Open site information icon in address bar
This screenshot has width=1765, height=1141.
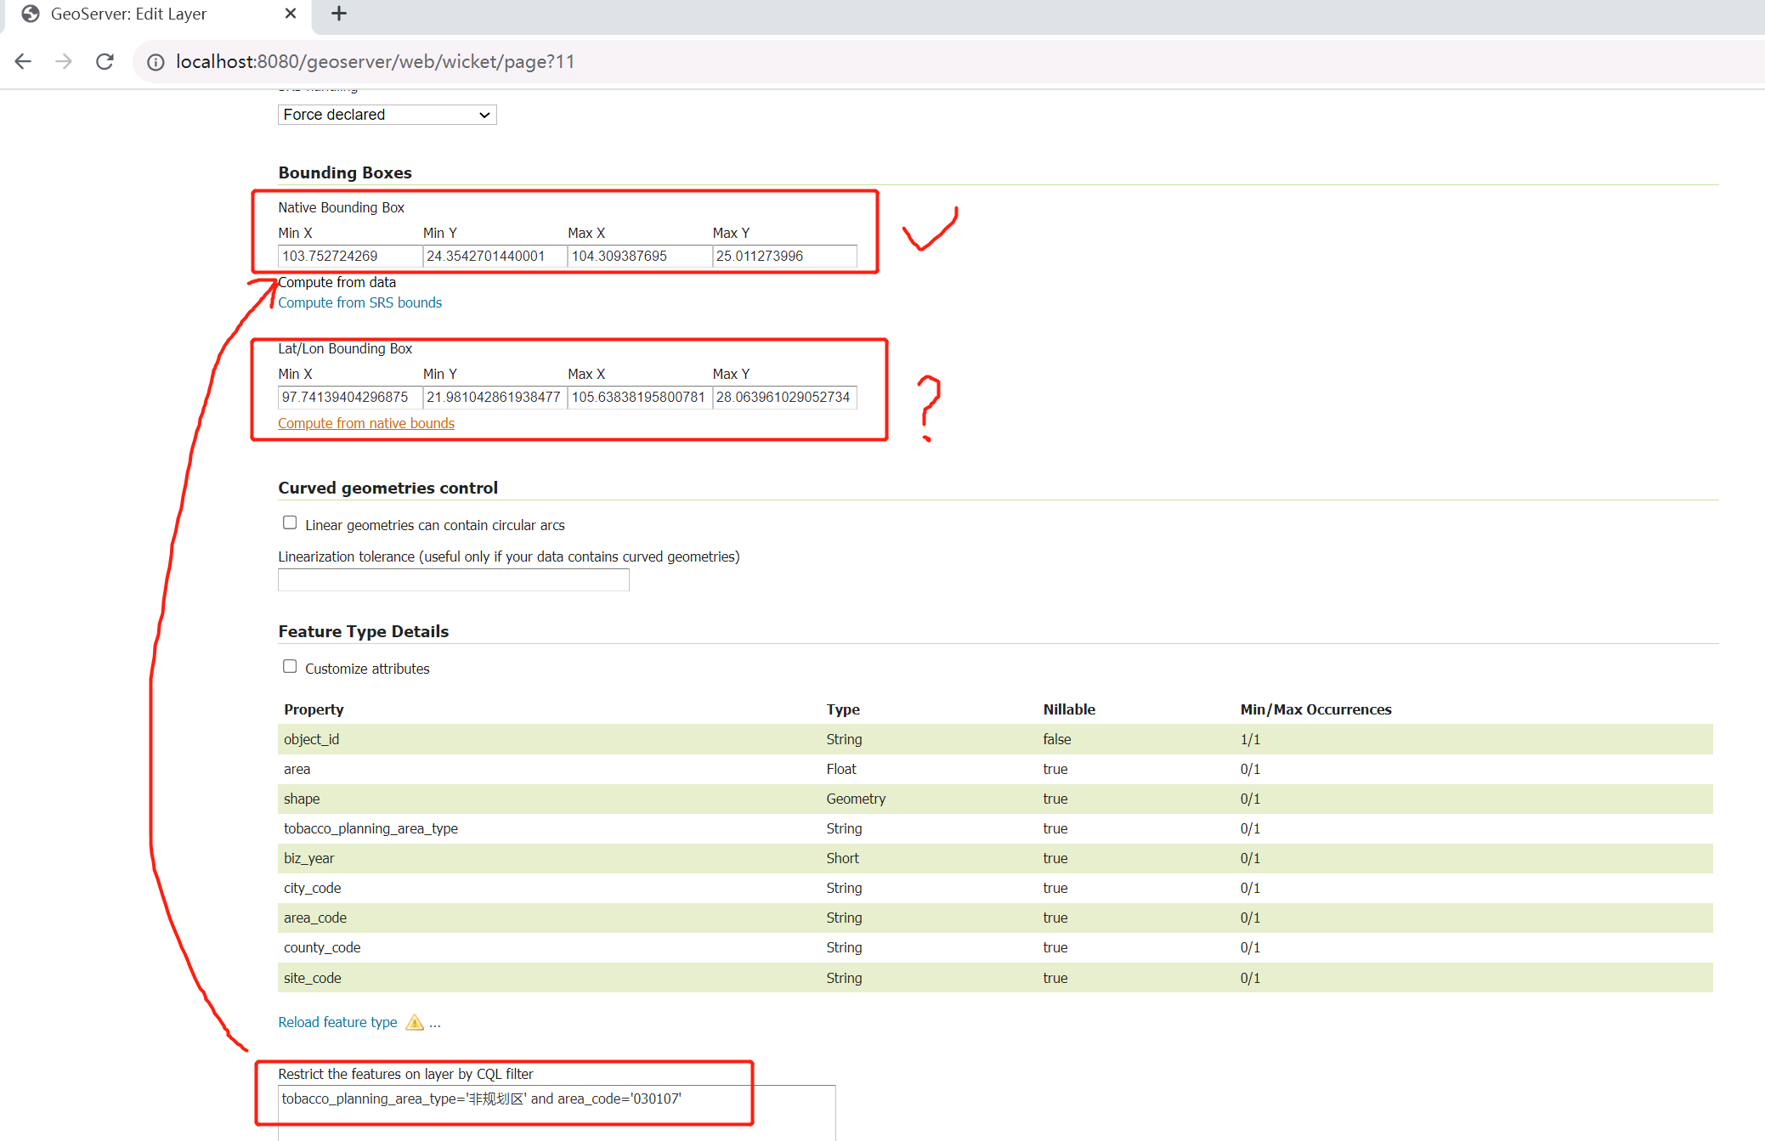156,62
